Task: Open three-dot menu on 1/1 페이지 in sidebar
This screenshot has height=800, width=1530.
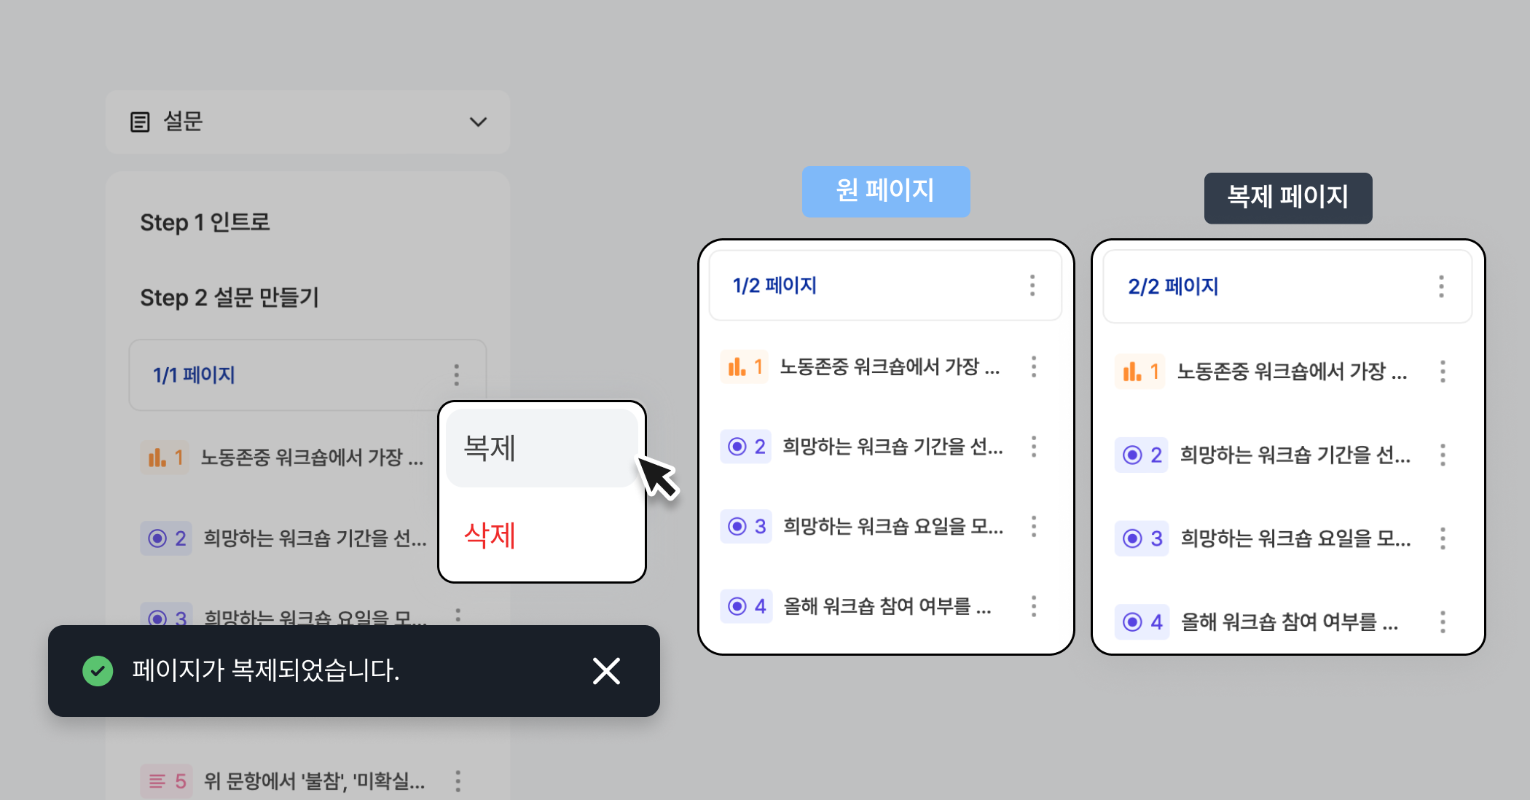Action: [457, 375]
